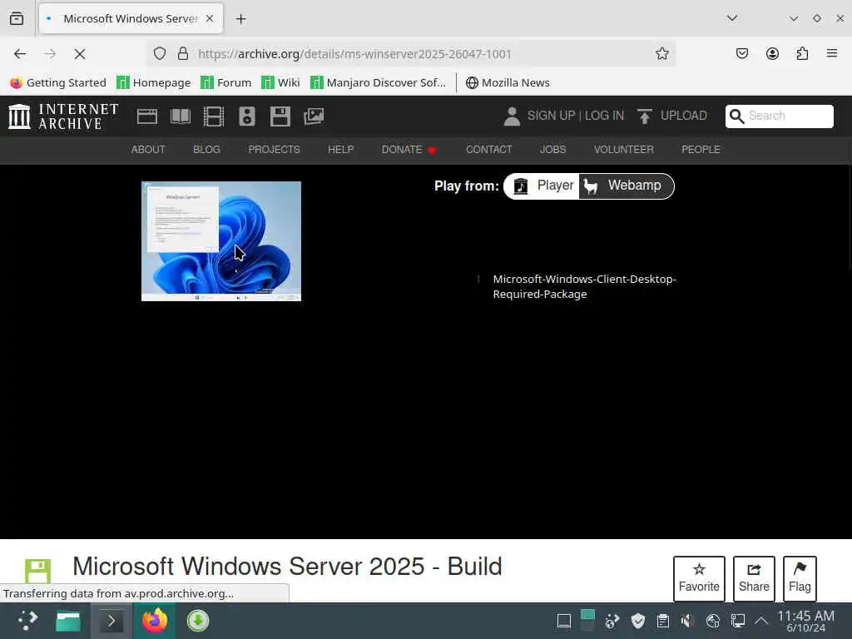Click the SIGN UP link
The width and height of the screenshot is (852, 639).
tap(551, 116)
